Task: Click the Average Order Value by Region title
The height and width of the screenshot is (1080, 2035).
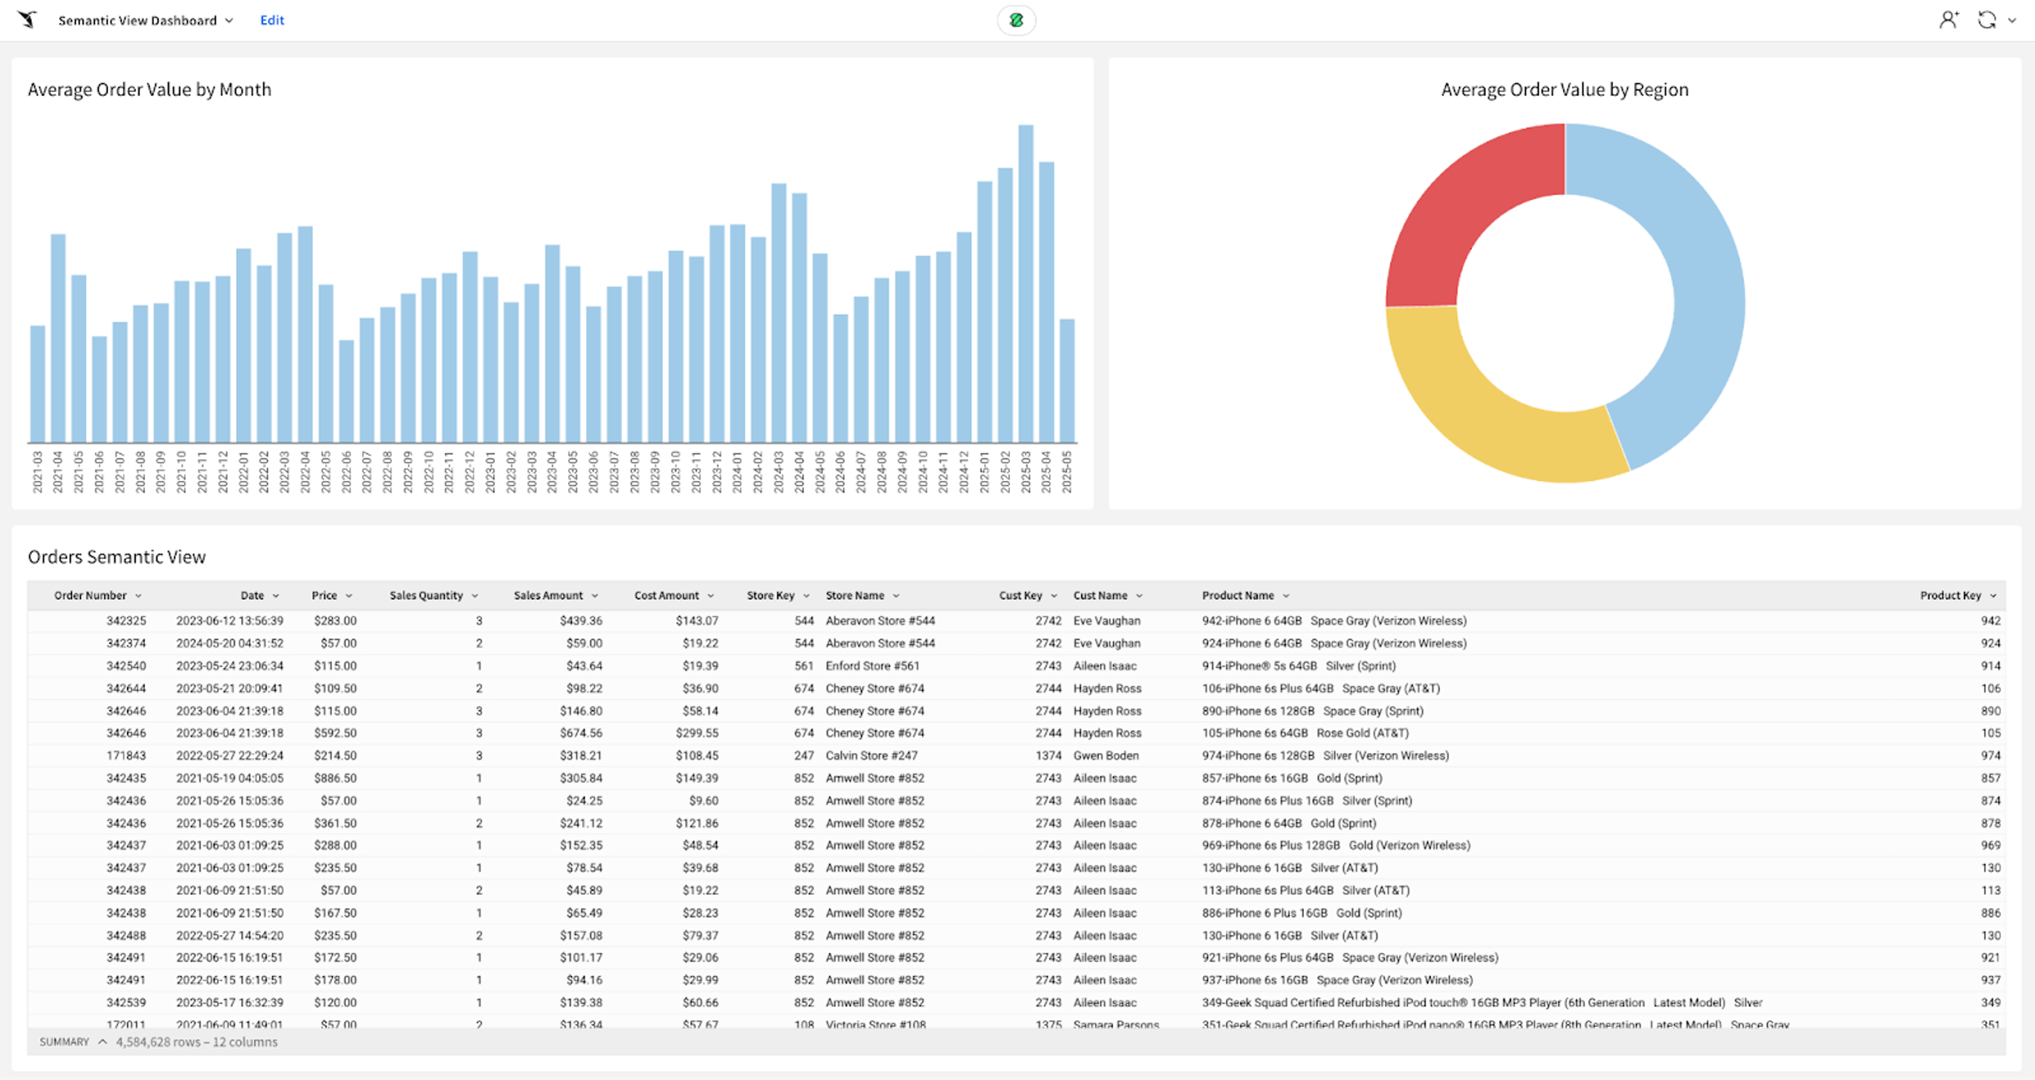Action: point(1565,90)
